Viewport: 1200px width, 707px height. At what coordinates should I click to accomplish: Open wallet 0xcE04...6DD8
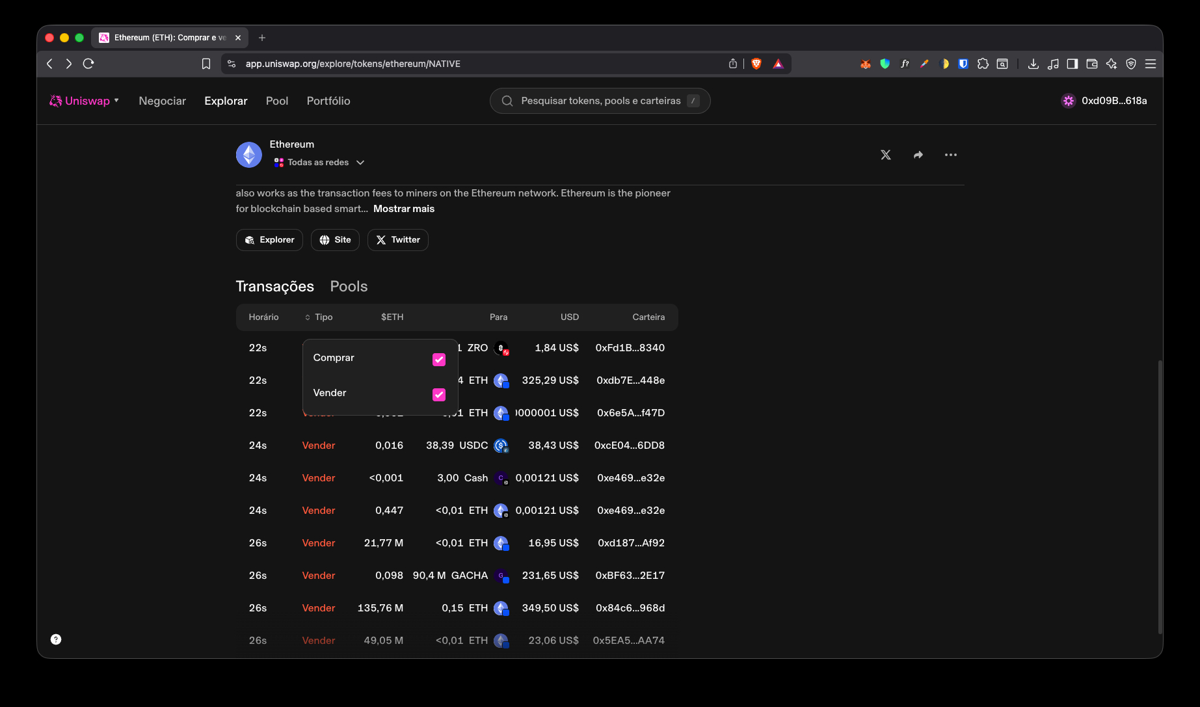coord(630,446)
